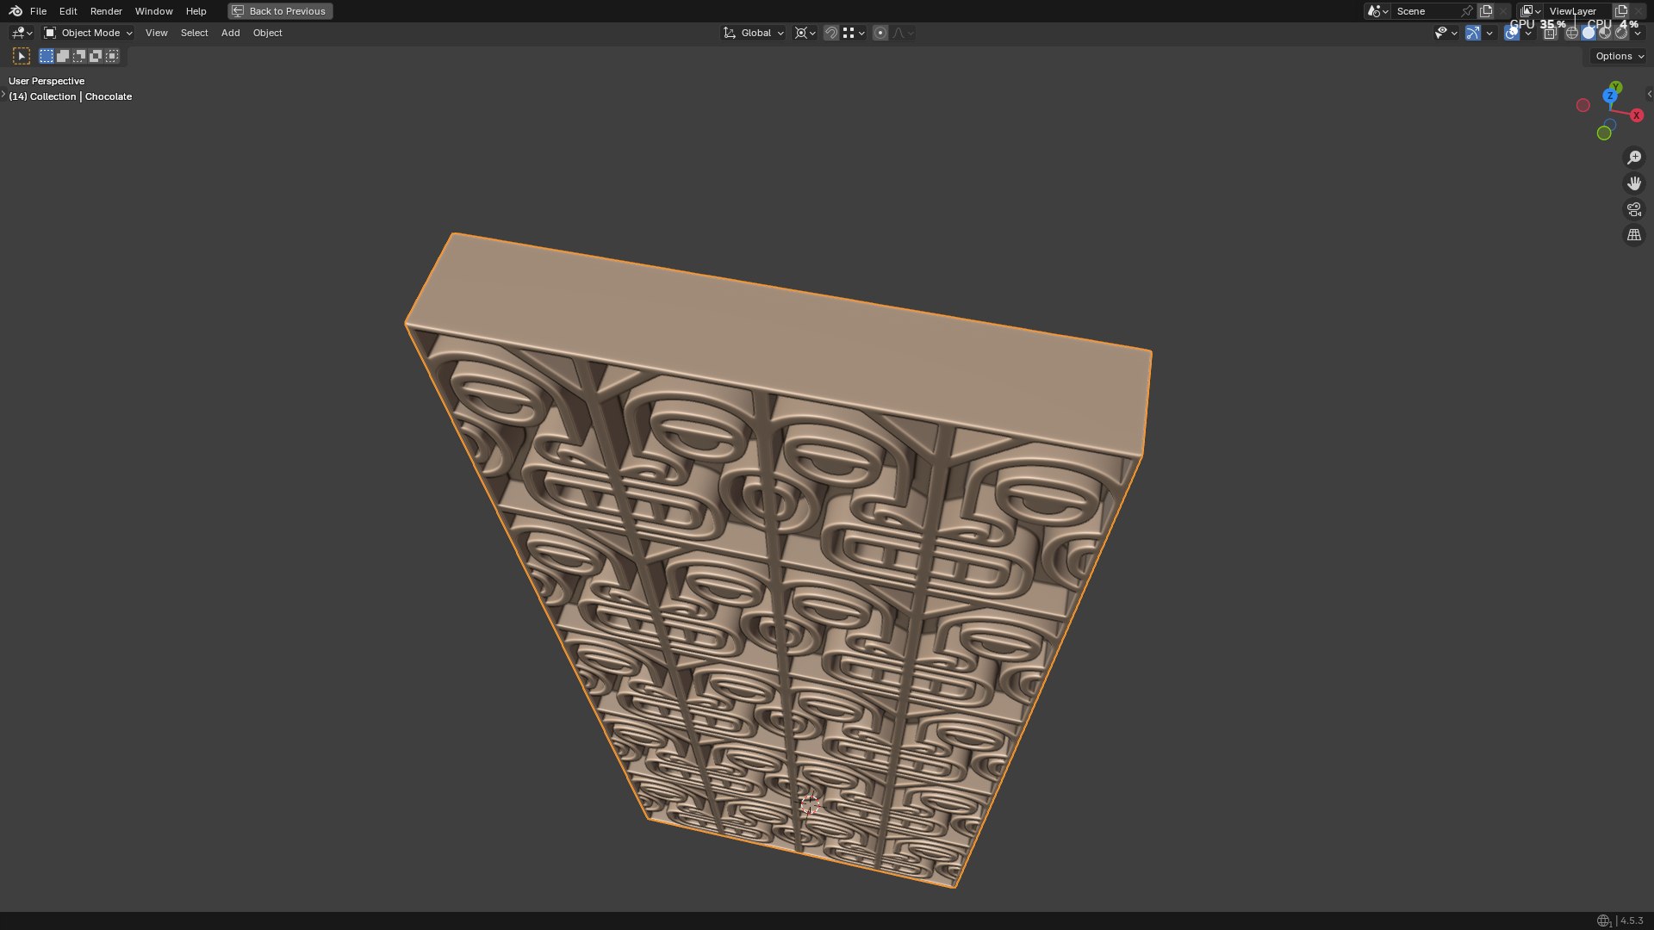
Task: Switch to Wireframe shading
Action: pyautogui.click(x=1572, y=33)
